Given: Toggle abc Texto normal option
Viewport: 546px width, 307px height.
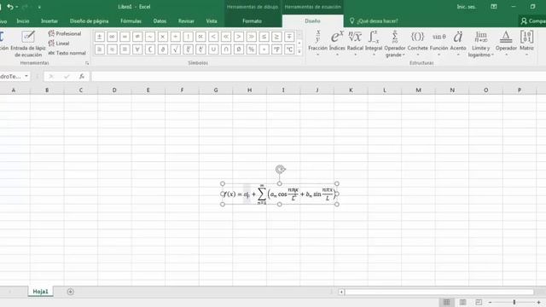Looking at the screenshot, I should pos(67,53).
